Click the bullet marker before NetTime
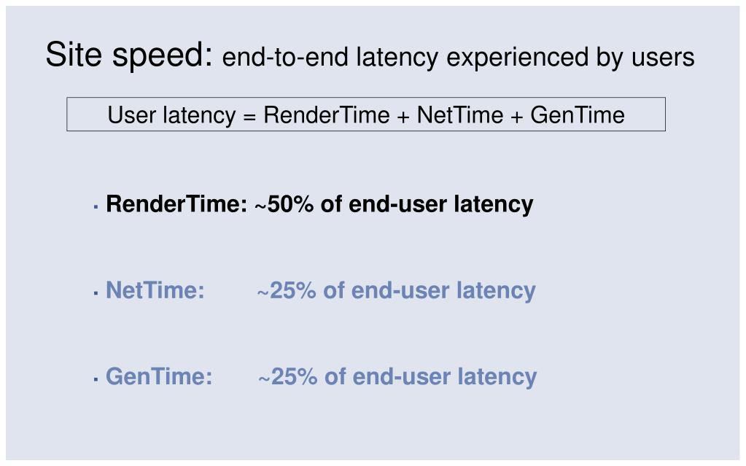The height and width of the screenshot is (466, 746). [x=96, y=293]
